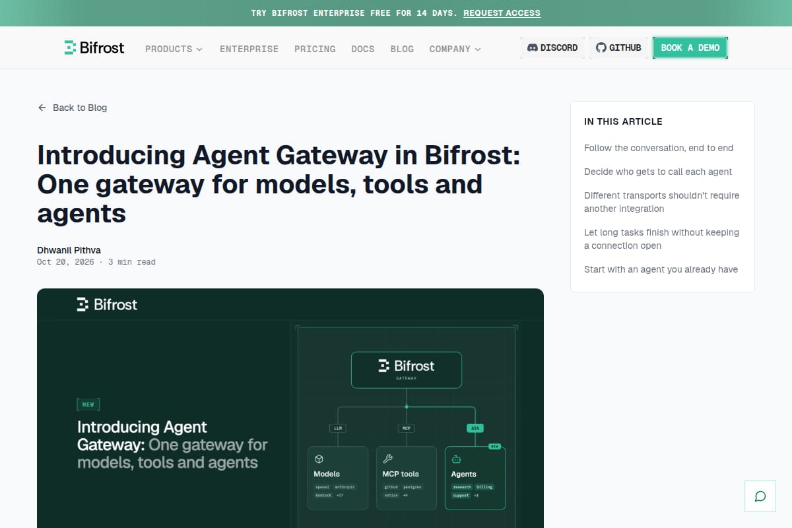Click the 'Oct 20, 2026 · 3 min read' text
This screenshot has height=528, width=792.
pyautogui.click(x=96, y=262)
